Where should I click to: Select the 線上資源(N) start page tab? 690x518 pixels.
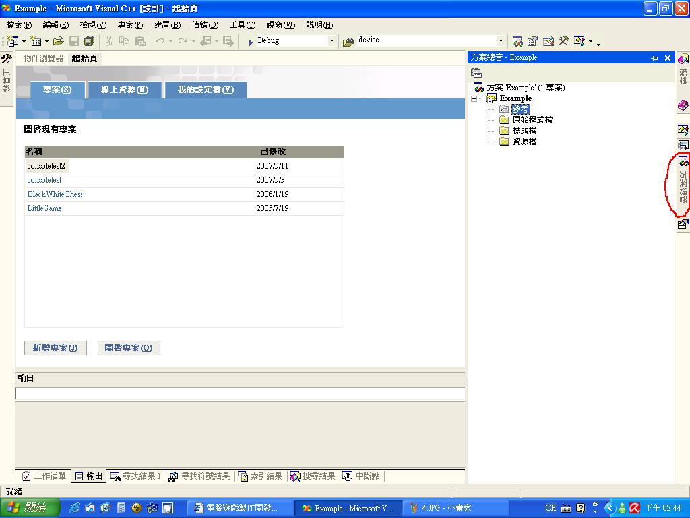pyautogui.click(x=125, y=90)
